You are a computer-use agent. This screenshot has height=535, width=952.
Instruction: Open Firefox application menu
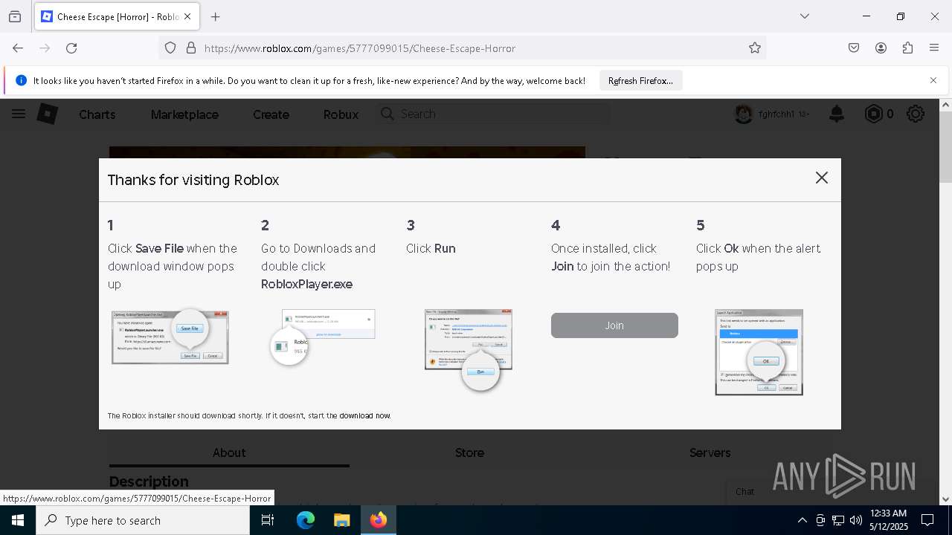click(934, 48)
